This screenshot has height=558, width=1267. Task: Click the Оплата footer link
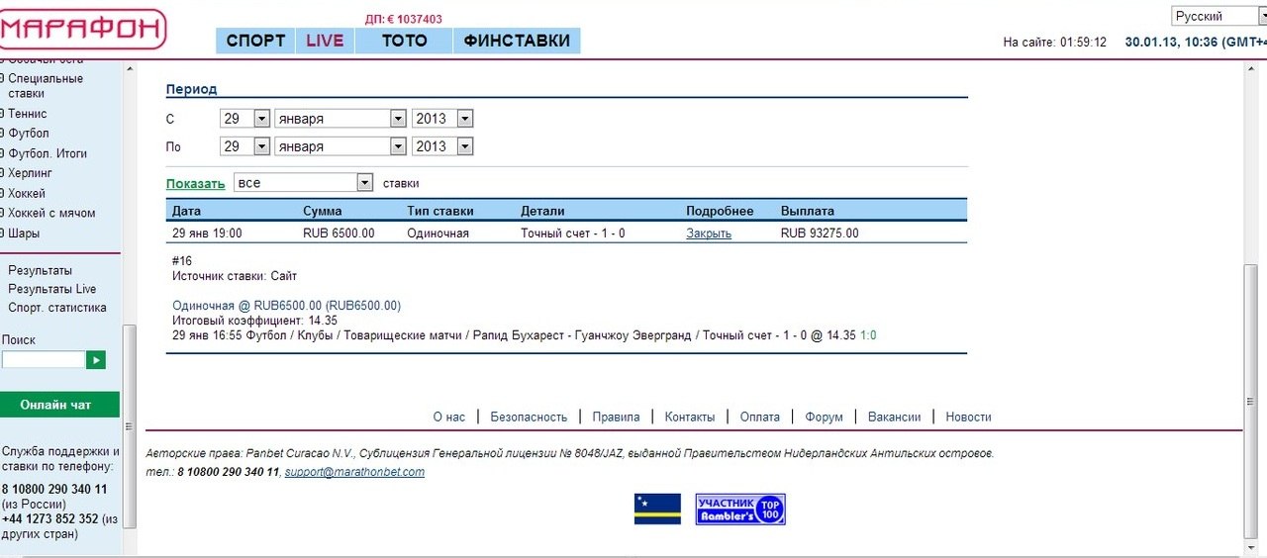(760, 417)
